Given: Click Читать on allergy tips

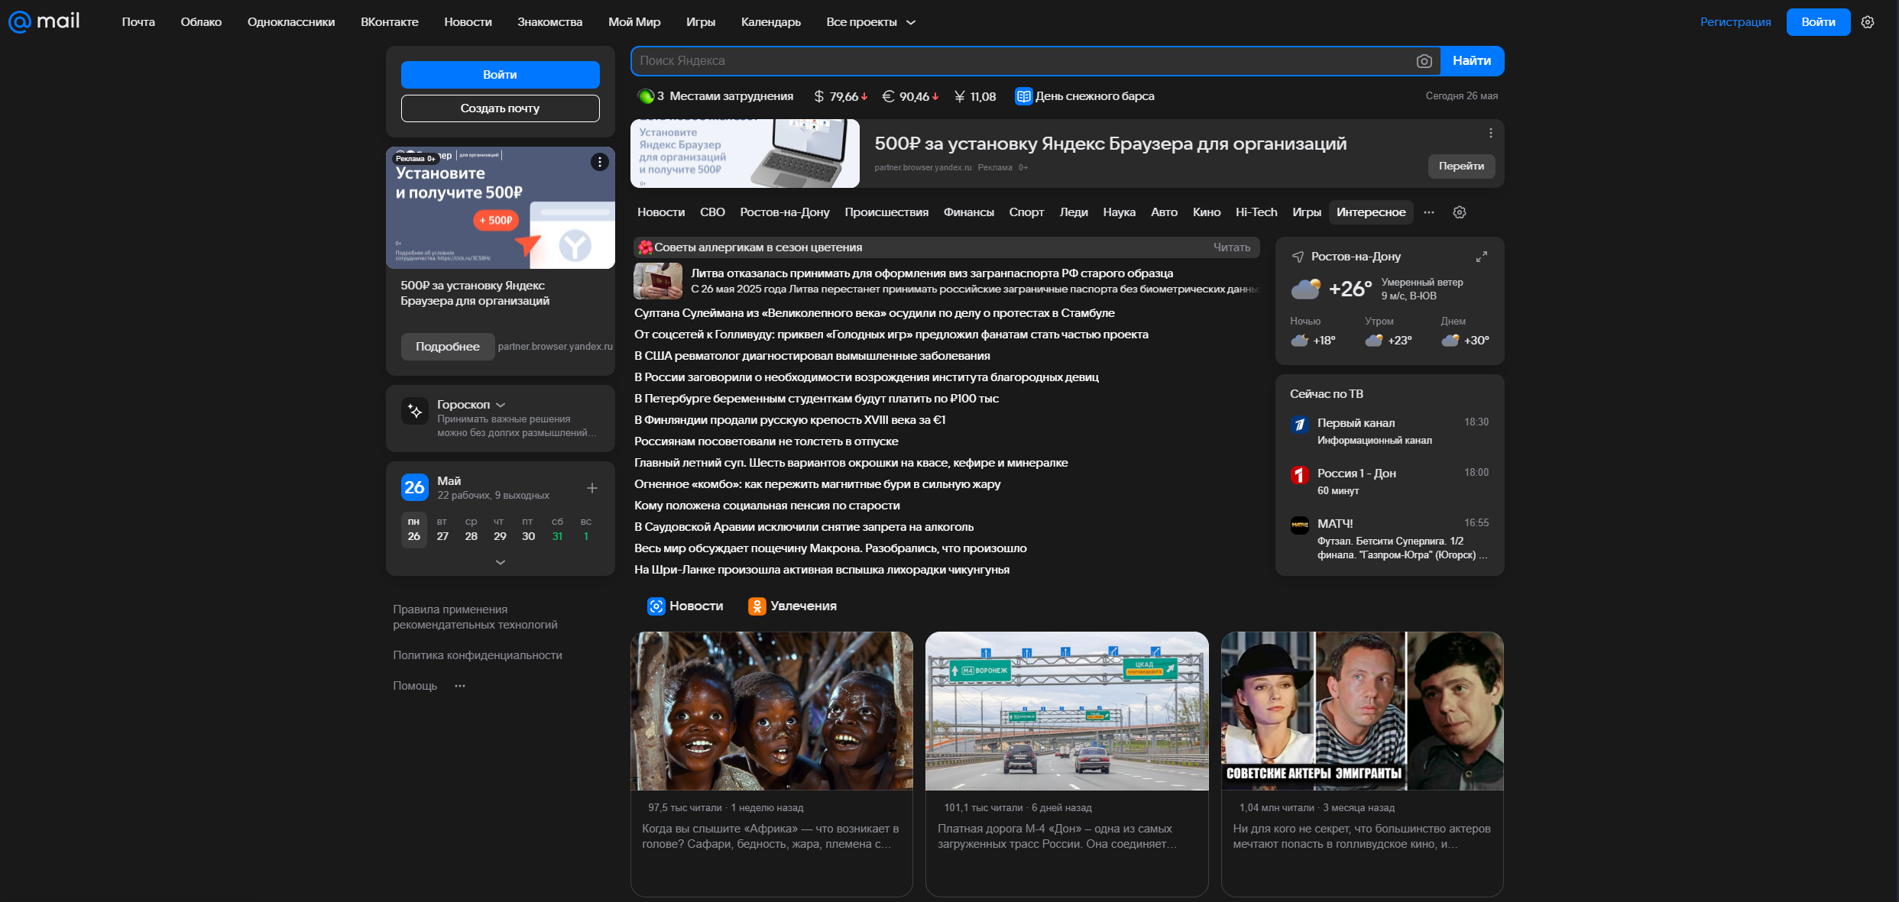Looking at the screenshot, I should [1232, 247].
